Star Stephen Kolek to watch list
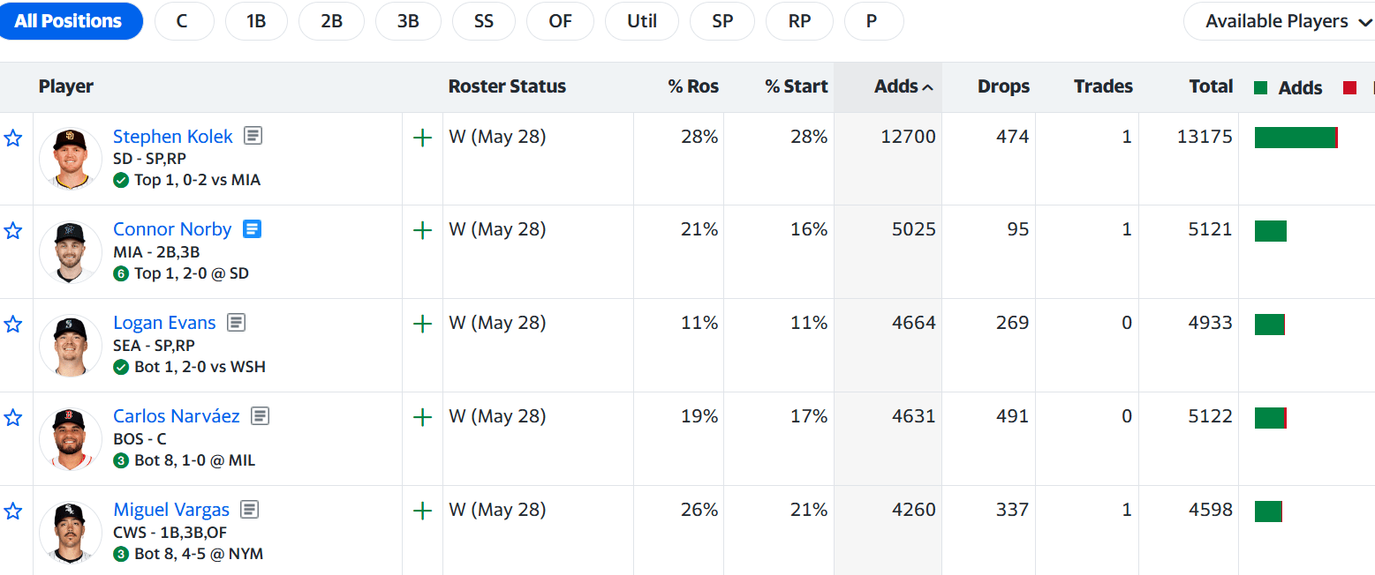The width and height of the screenshot is (1375, 575). coord(13,138)
